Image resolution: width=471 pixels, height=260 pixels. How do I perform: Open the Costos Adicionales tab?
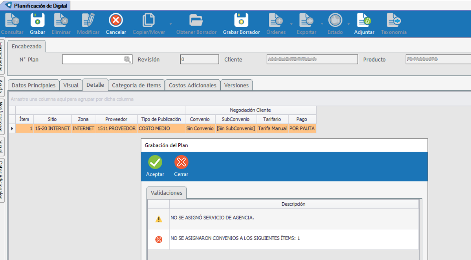tap(192, 85)
